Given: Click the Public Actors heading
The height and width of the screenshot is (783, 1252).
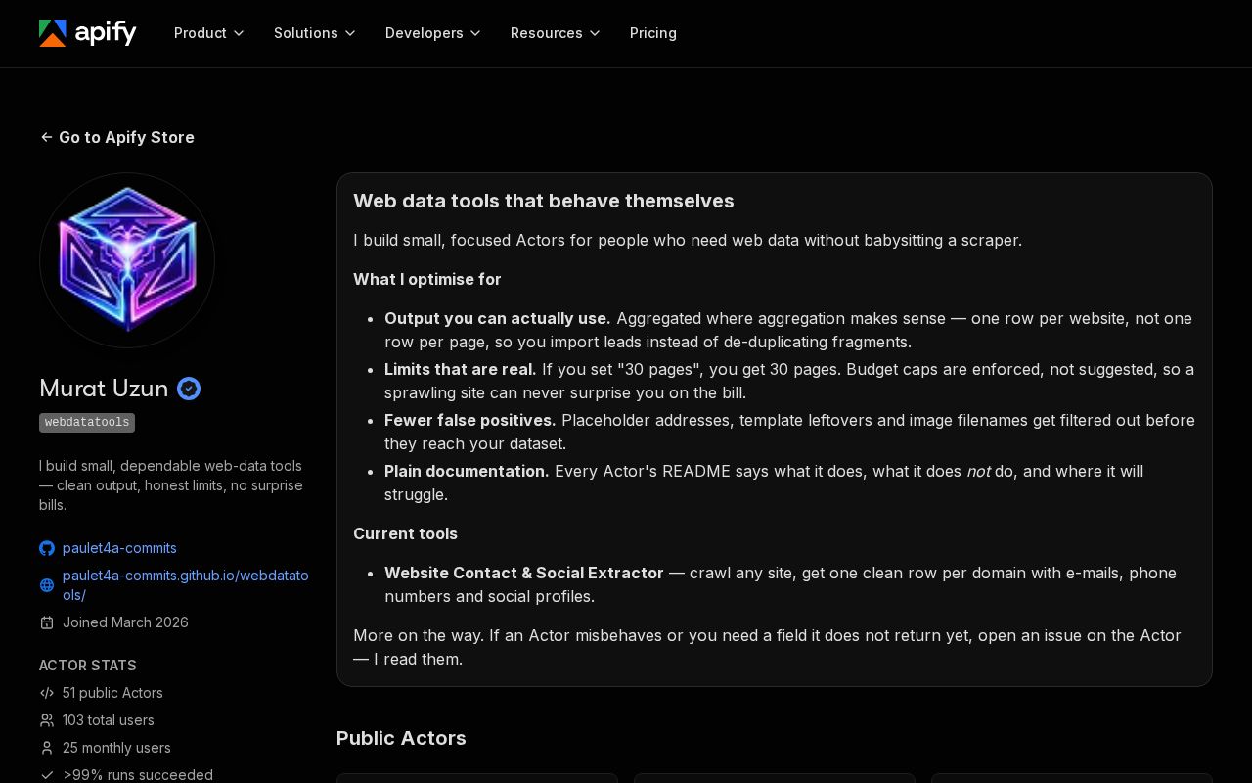Looking at the screenshot, I should (x=401, y=738).
